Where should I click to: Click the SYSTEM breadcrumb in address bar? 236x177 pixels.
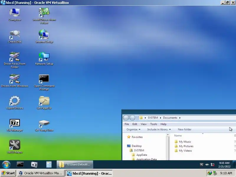point(153,118)
